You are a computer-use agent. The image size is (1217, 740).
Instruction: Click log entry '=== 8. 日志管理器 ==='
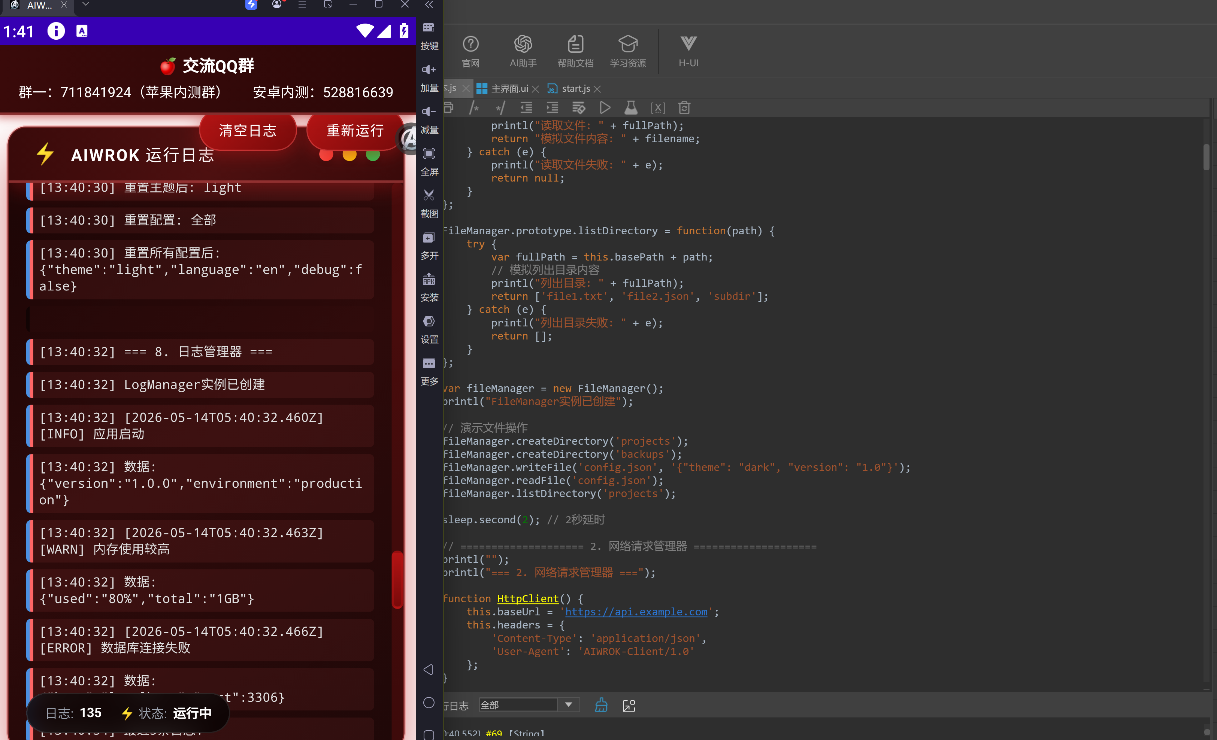click(200, 352)
